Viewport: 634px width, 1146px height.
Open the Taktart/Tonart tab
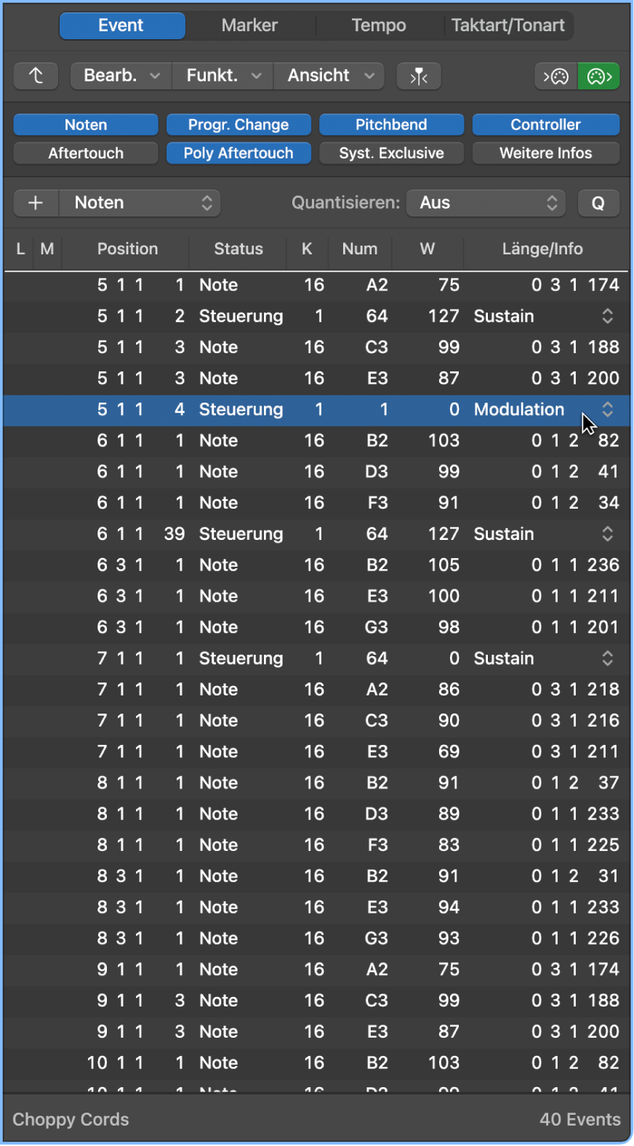click(x=508, y=25)
